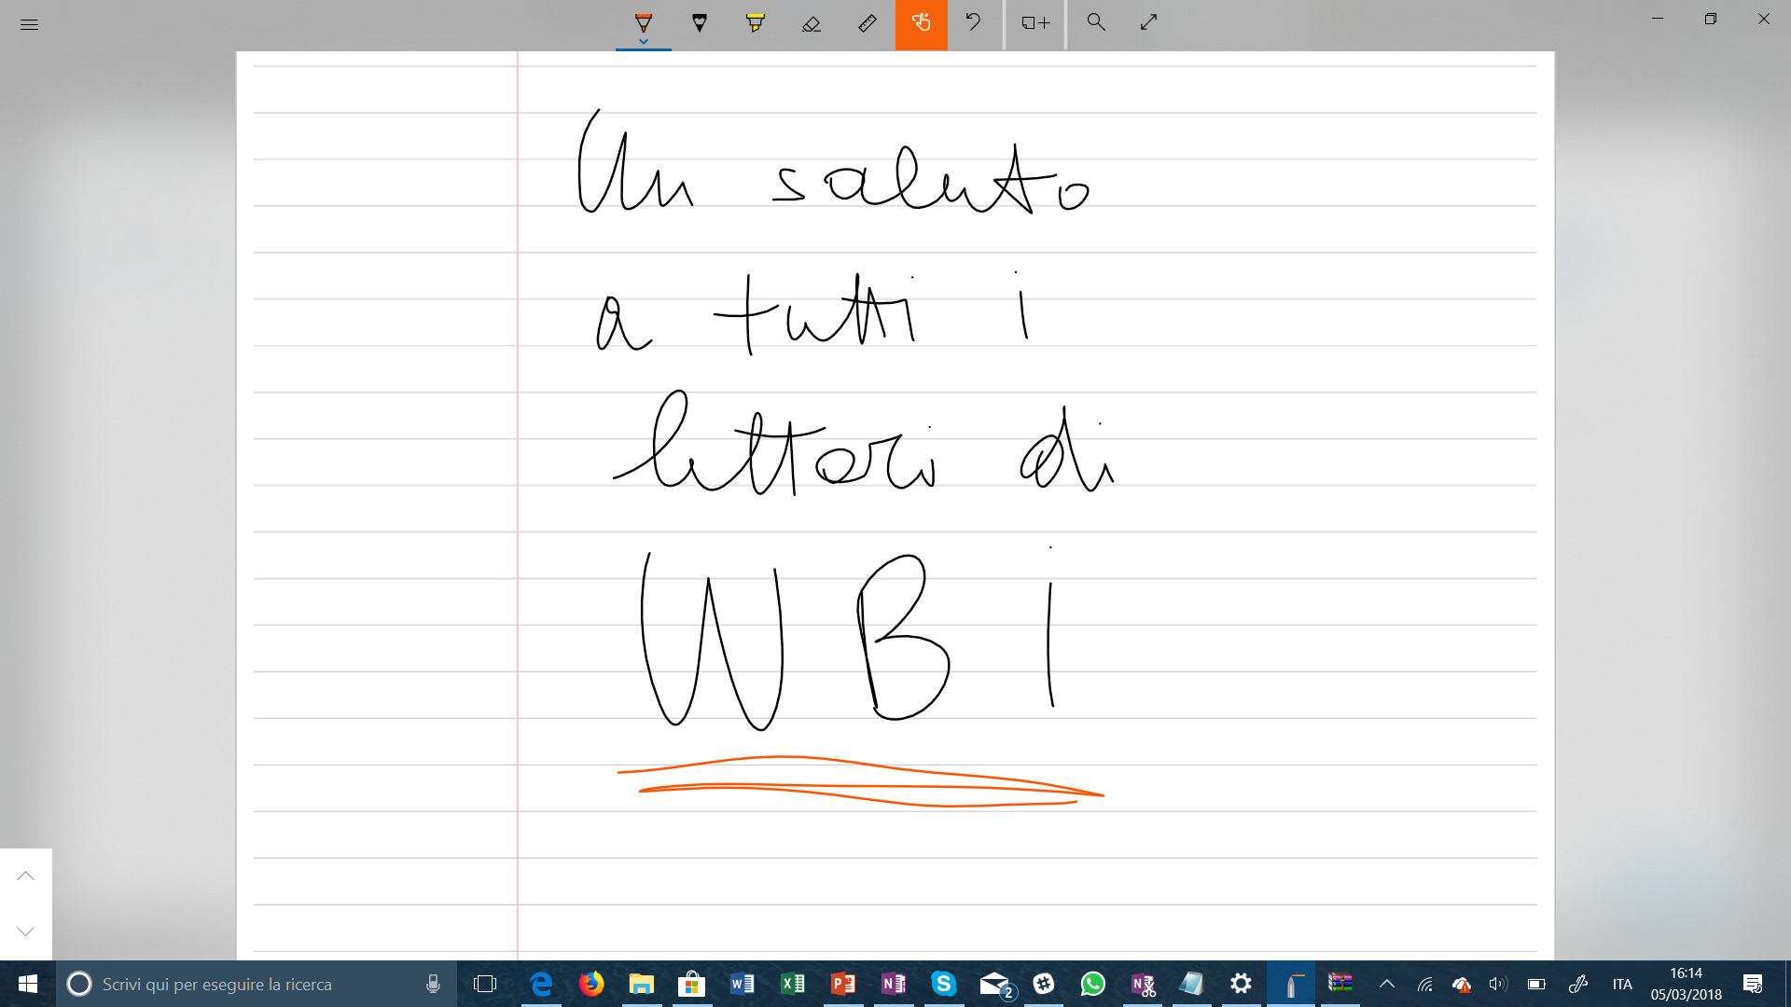1791x1007 pixels.
Task: Show hidden system tray icons
Action: tap(1387, 984)
